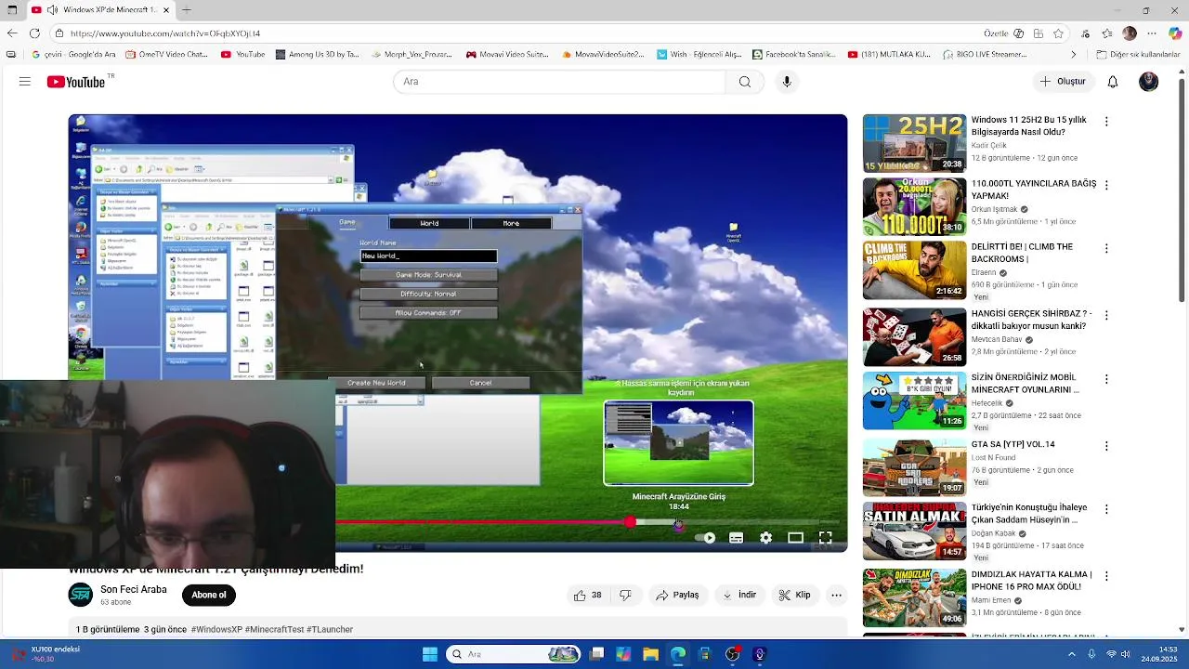Open the #WindowsXP hashtag link
This screenshot has height=669, width=1189.
click(216, 630)
